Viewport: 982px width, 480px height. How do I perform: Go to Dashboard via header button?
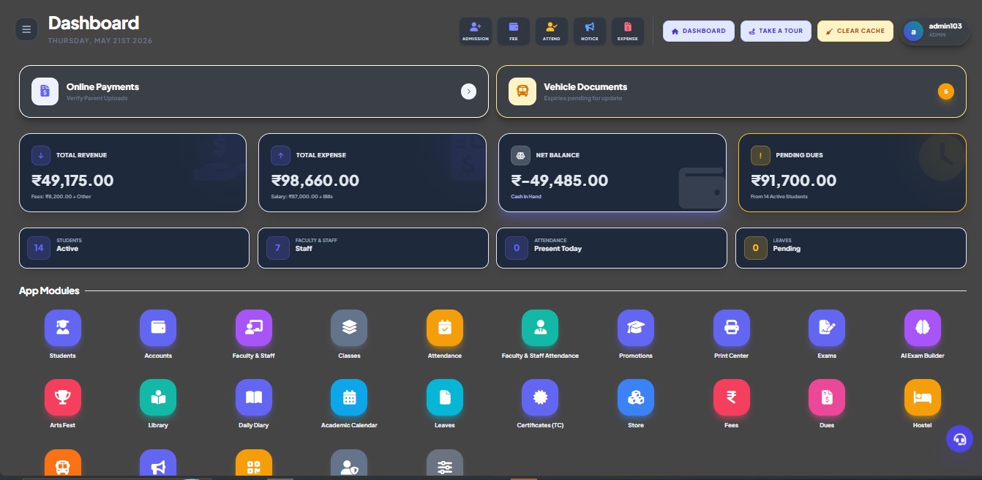pyautogui.click(x=699, y=31)
